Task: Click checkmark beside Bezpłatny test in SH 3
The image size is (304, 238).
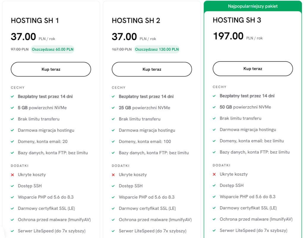Action: 214,96
